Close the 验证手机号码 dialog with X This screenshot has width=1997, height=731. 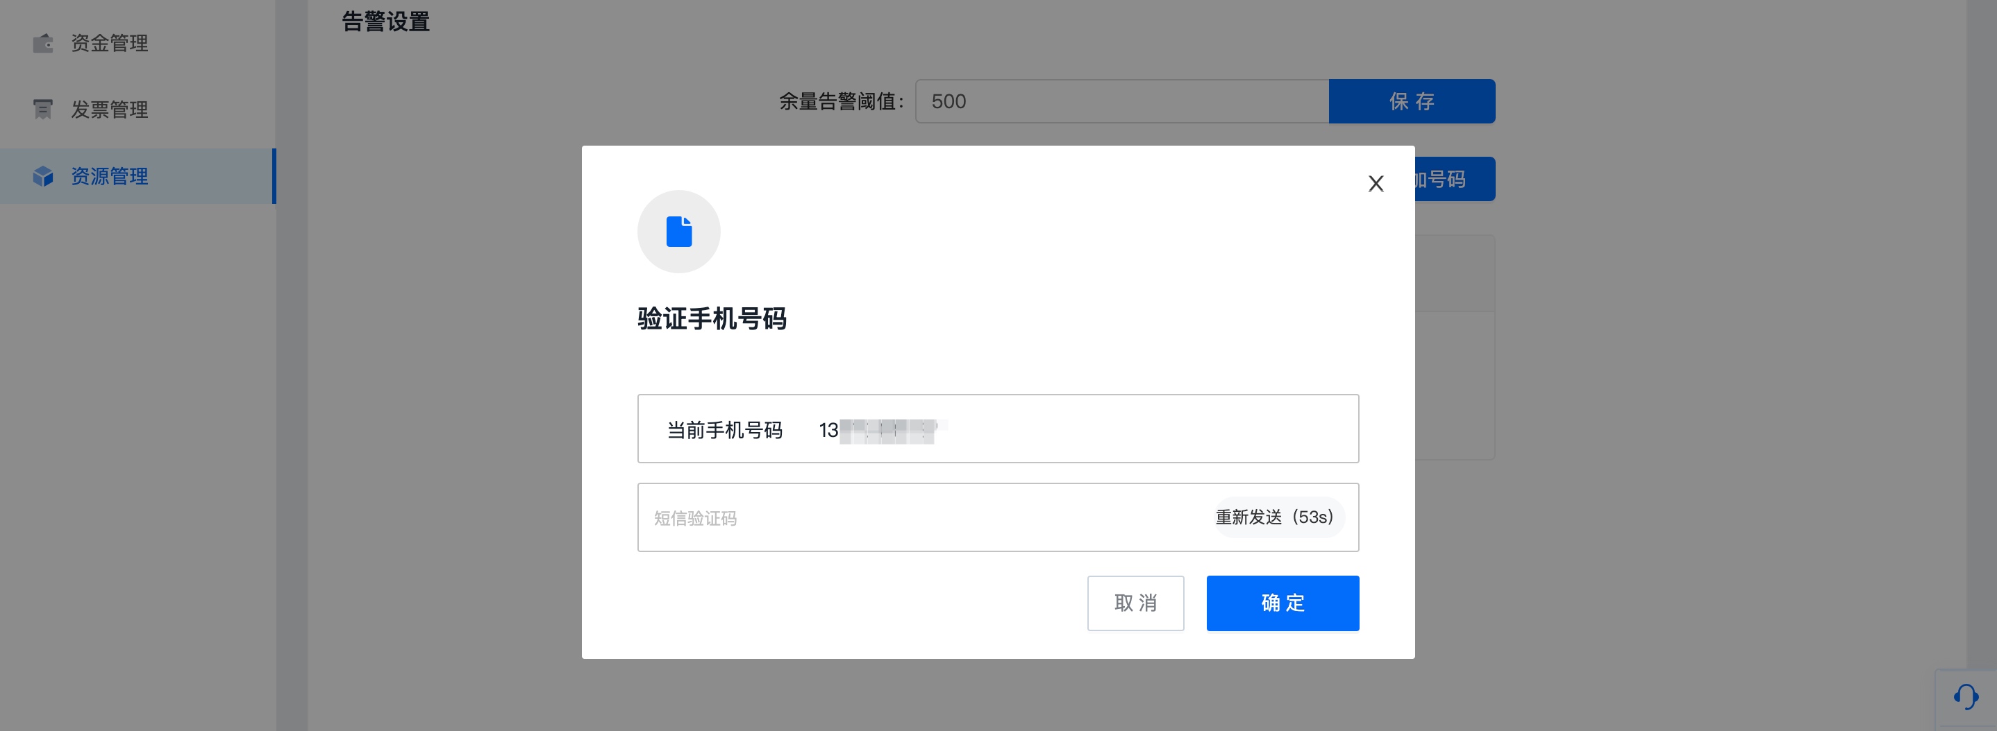(x=1376, y=184)
